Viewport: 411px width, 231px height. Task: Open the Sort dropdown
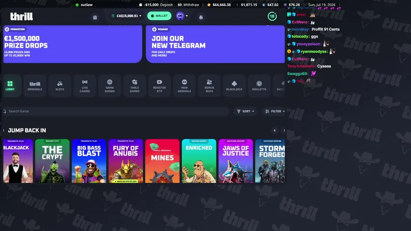pos(246,111)
